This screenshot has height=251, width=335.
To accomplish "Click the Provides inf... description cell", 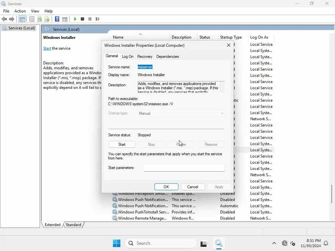I will (x=183, y=212).
